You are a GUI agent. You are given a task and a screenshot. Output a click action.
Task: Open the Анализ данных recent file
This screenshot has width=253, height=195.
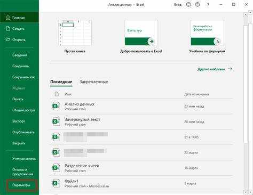[141, 106]
